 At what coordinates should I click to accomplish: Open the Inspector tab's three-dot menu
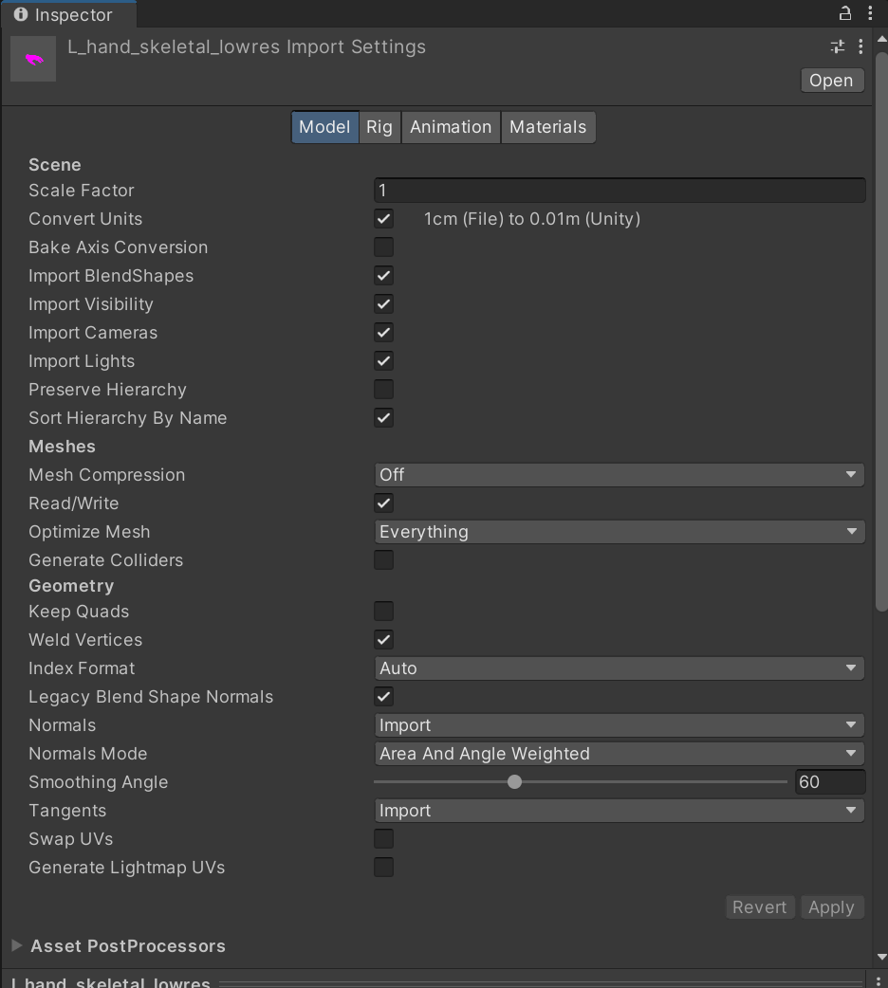[x=870, y=13]
